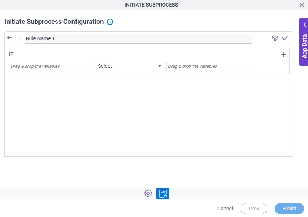Click the Rule Name 1 text field
Image resolution: width=308 pixels, height=217 pixels.
point(138,39)
